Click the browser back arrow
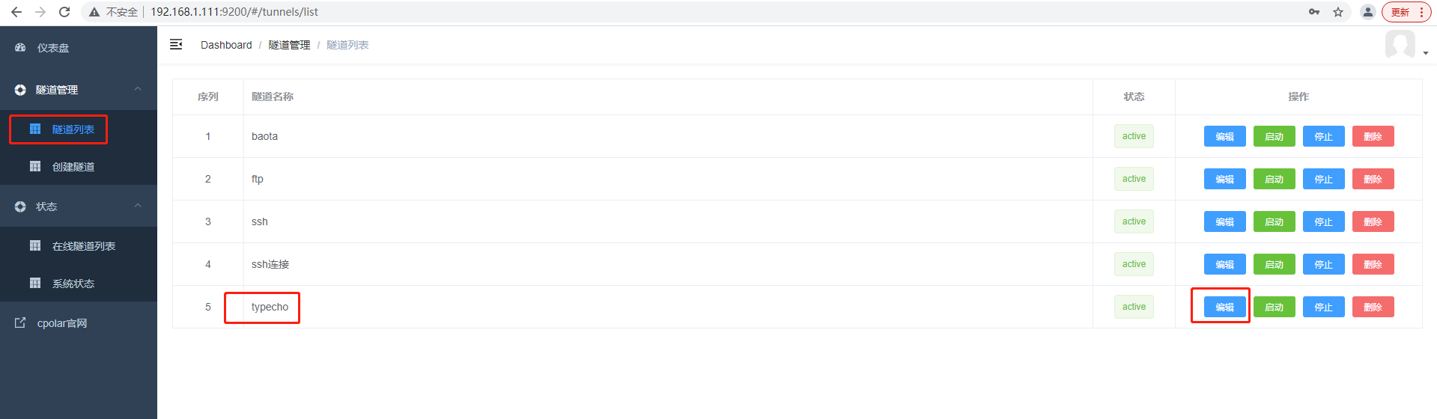Image resolution: width=1437 pixels, height=419 pixels. click(16, 12)
